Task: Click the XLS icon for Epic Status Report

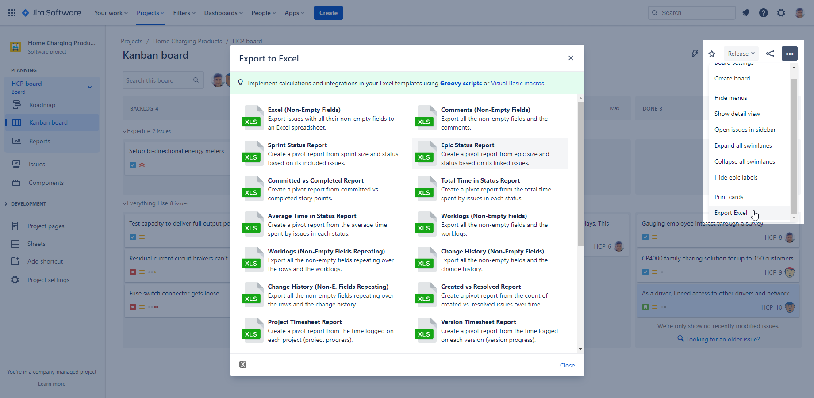Action: (425, 153)
